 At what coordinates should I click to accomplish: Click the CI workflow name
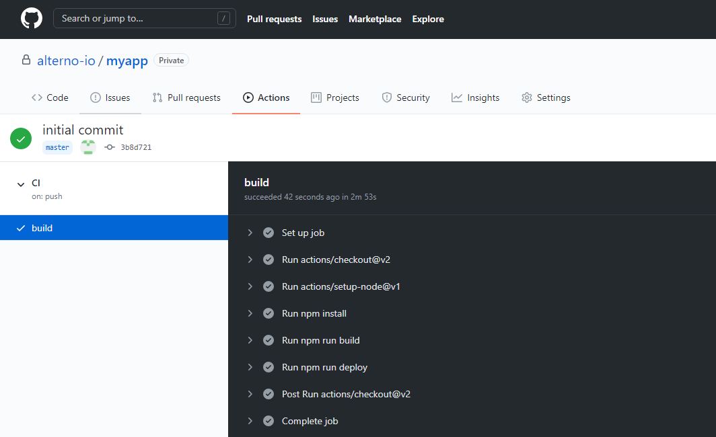[x=36, y=183]
